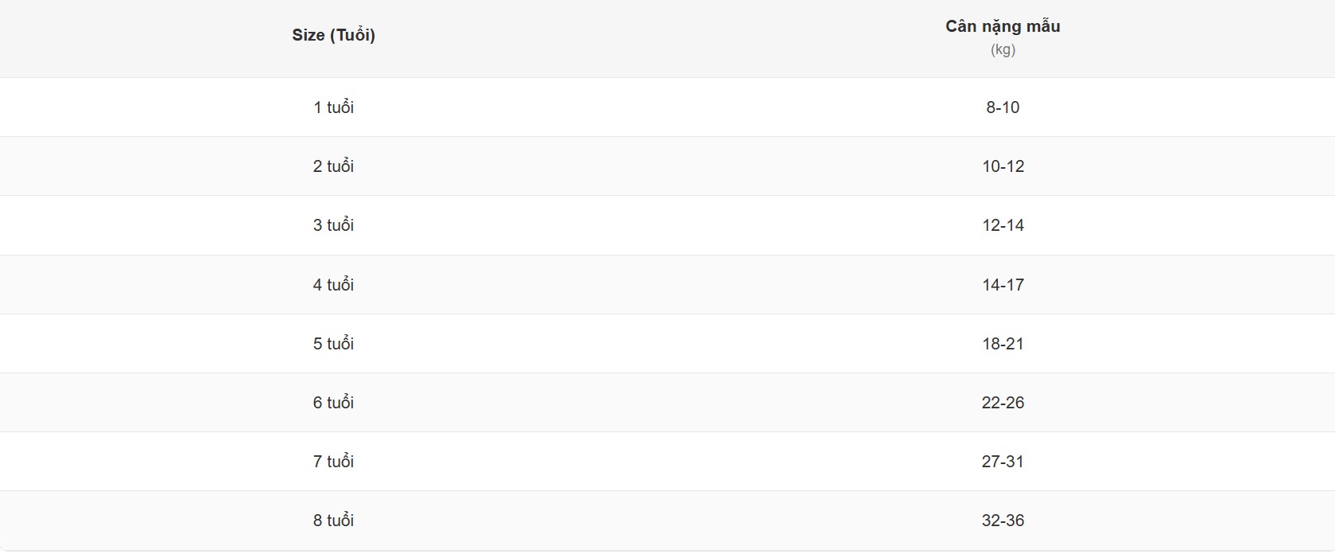Click the 27-31 weight value

1003,462
